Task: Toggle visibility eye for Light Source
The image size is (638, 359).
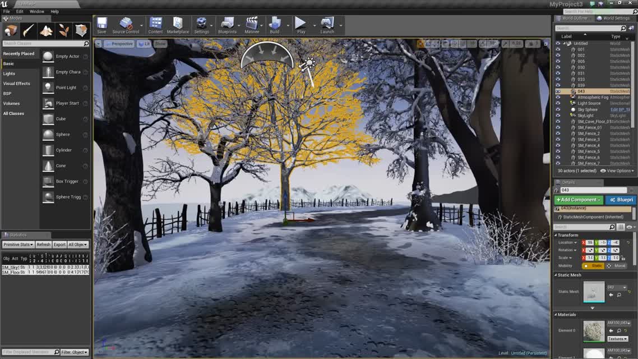Action: (x=558, y=103)
